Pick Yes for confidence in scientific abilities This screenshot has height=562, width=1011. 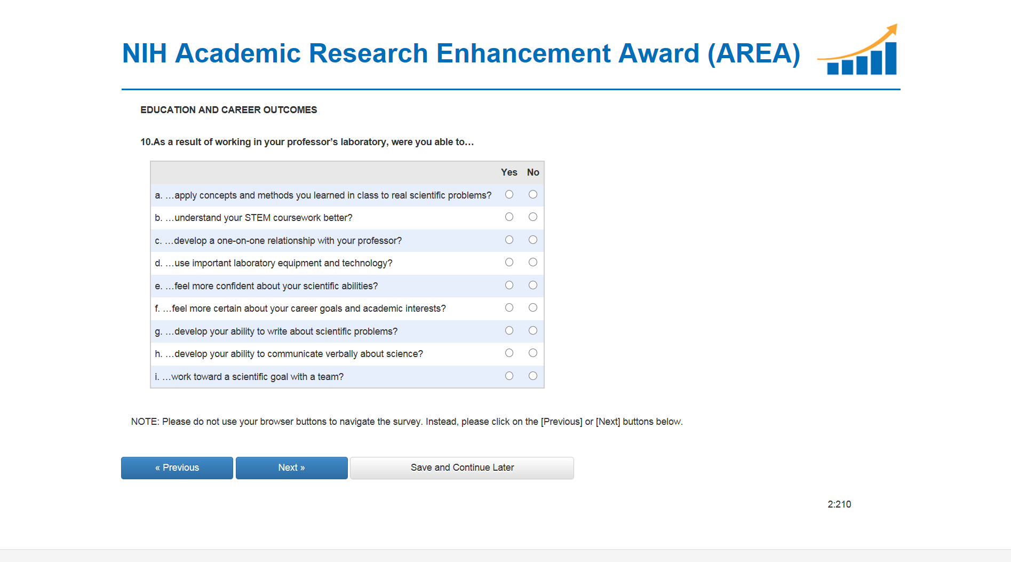tap(509, 286)
